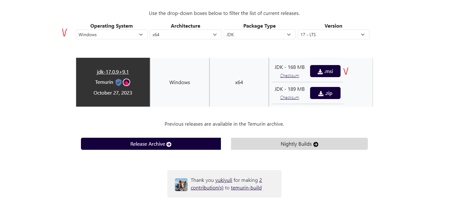This screenshot has height=212, width=471.
Task: Click the download icon on the .msi button
Action: [320, 72]
